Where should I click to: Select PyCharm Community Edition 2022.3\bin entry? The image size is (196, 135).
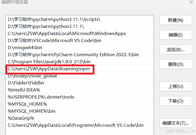point(80,54)
